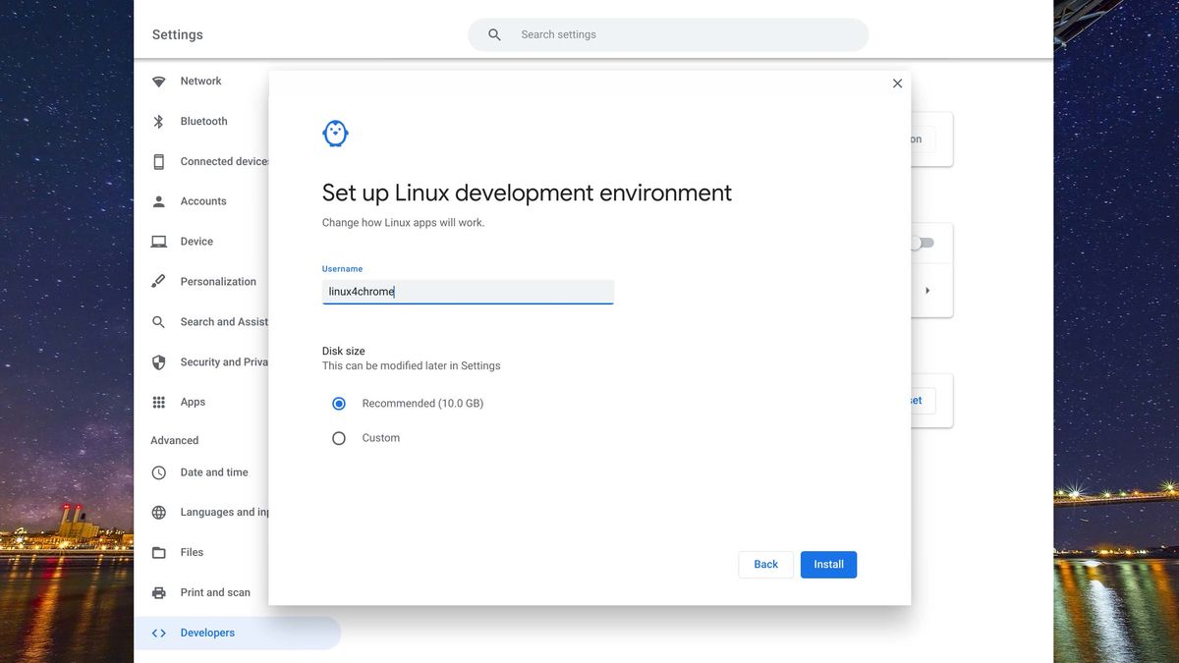Image resolution: width=1179 pixels, height=663 pixels.
Task: Expand the row arrow behind the dialog
Action: (x=927, y=290)
